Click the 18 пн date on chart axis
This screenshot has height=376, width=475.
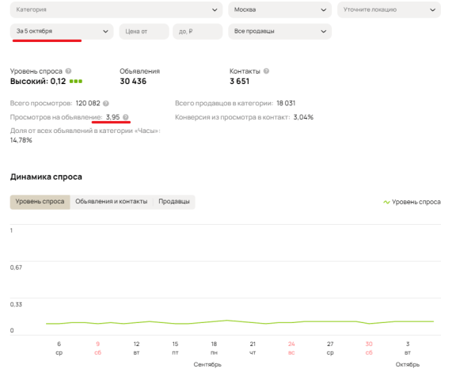tap(214, 347)
